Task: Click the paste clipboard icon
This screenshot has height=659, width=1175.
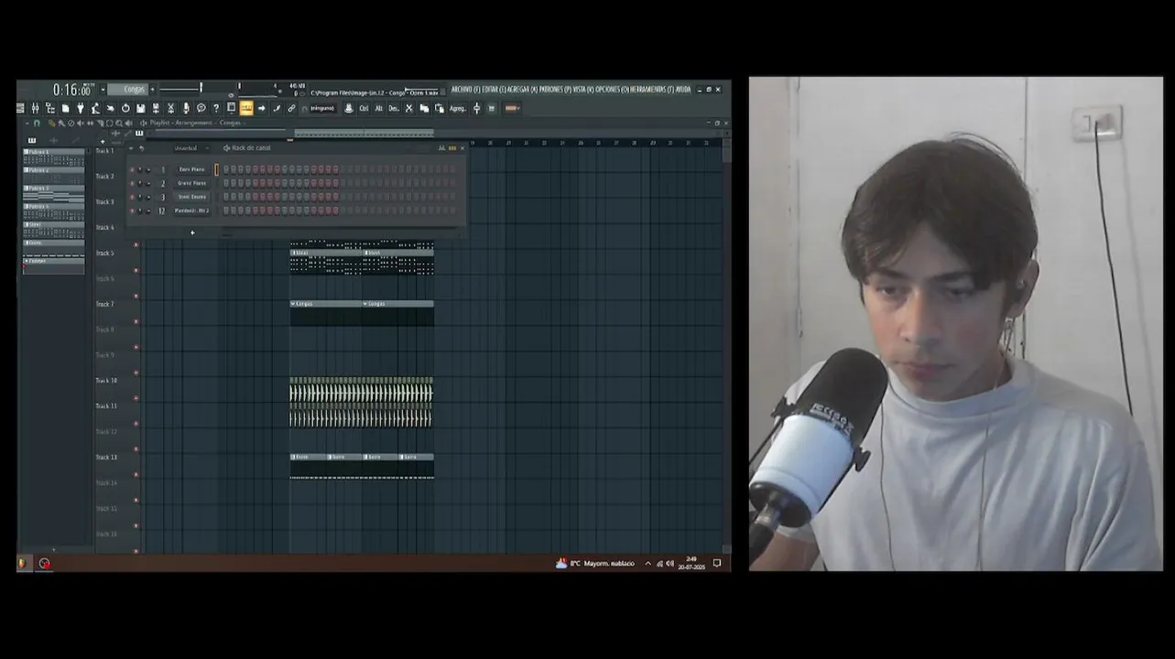Action: coord(440,108)
